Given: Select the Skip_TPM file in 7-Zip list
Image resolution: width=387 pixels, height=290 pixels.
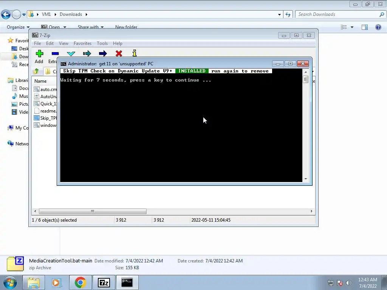Looking at the screenshot, I should click(45, 118).
